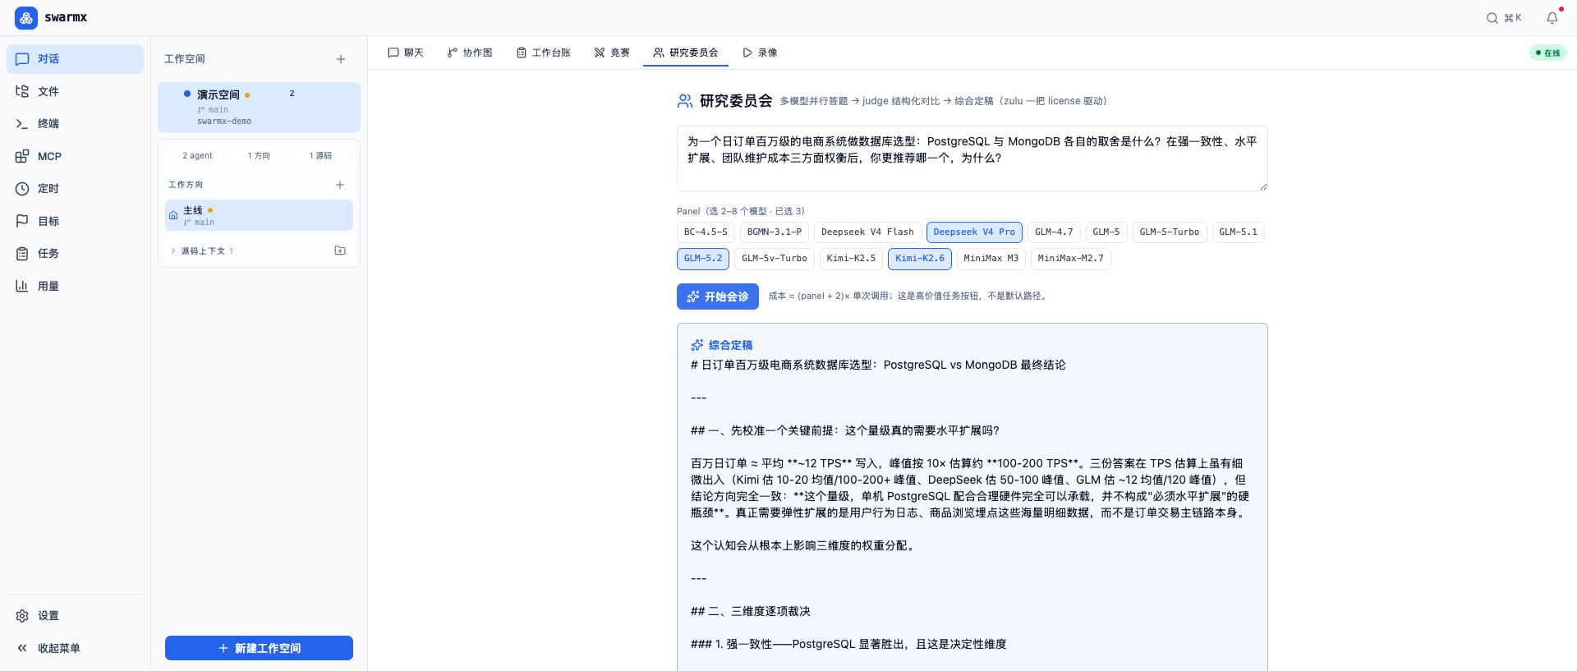Switch to the 协作图 tab

(470, 53)
